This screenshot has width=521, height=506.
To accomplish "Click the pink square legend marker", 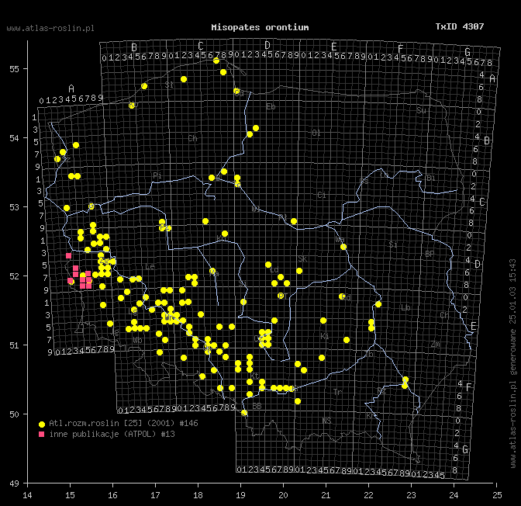I will click(42, 434).
